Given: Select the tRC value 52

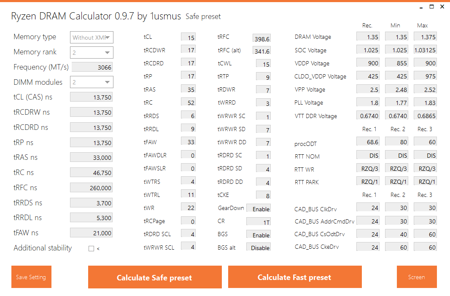Looking at the screenshot, I should click(x=188, y=102).
